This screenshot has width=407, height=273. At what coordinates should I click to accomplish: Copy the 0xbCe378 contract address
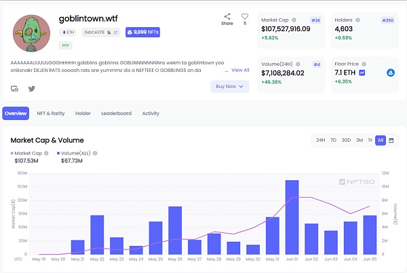[109, 33]
